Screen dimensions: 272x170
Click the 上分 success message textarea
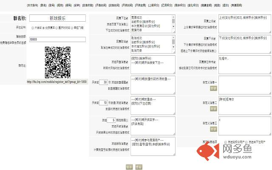point(245,24)
